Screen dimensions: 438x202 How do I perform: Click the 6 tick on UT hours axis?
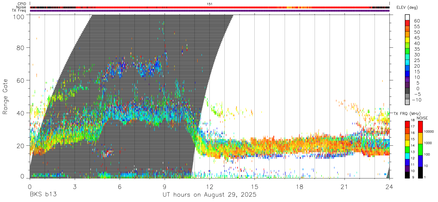pos(120,187)
